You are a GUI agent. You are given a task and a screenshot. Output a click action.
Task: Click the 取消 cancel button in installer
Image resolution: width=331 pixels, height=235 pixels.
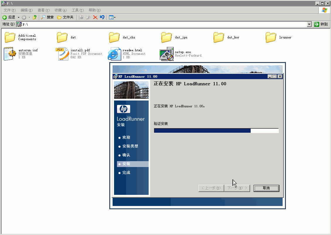tap(267, 188)
